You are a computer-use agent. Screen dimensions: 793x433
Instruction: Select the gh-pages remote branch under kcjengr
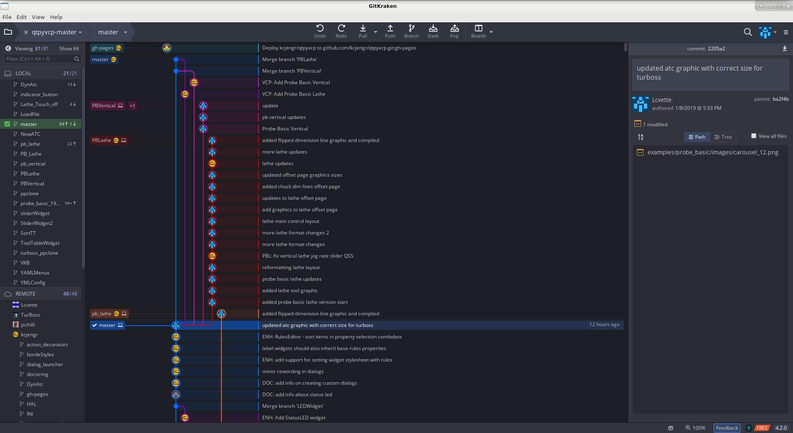tap(37, 394)
